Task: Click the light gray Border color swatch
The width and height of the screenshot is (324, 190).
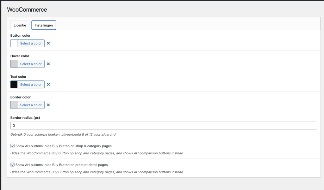Action: [14, 105]
